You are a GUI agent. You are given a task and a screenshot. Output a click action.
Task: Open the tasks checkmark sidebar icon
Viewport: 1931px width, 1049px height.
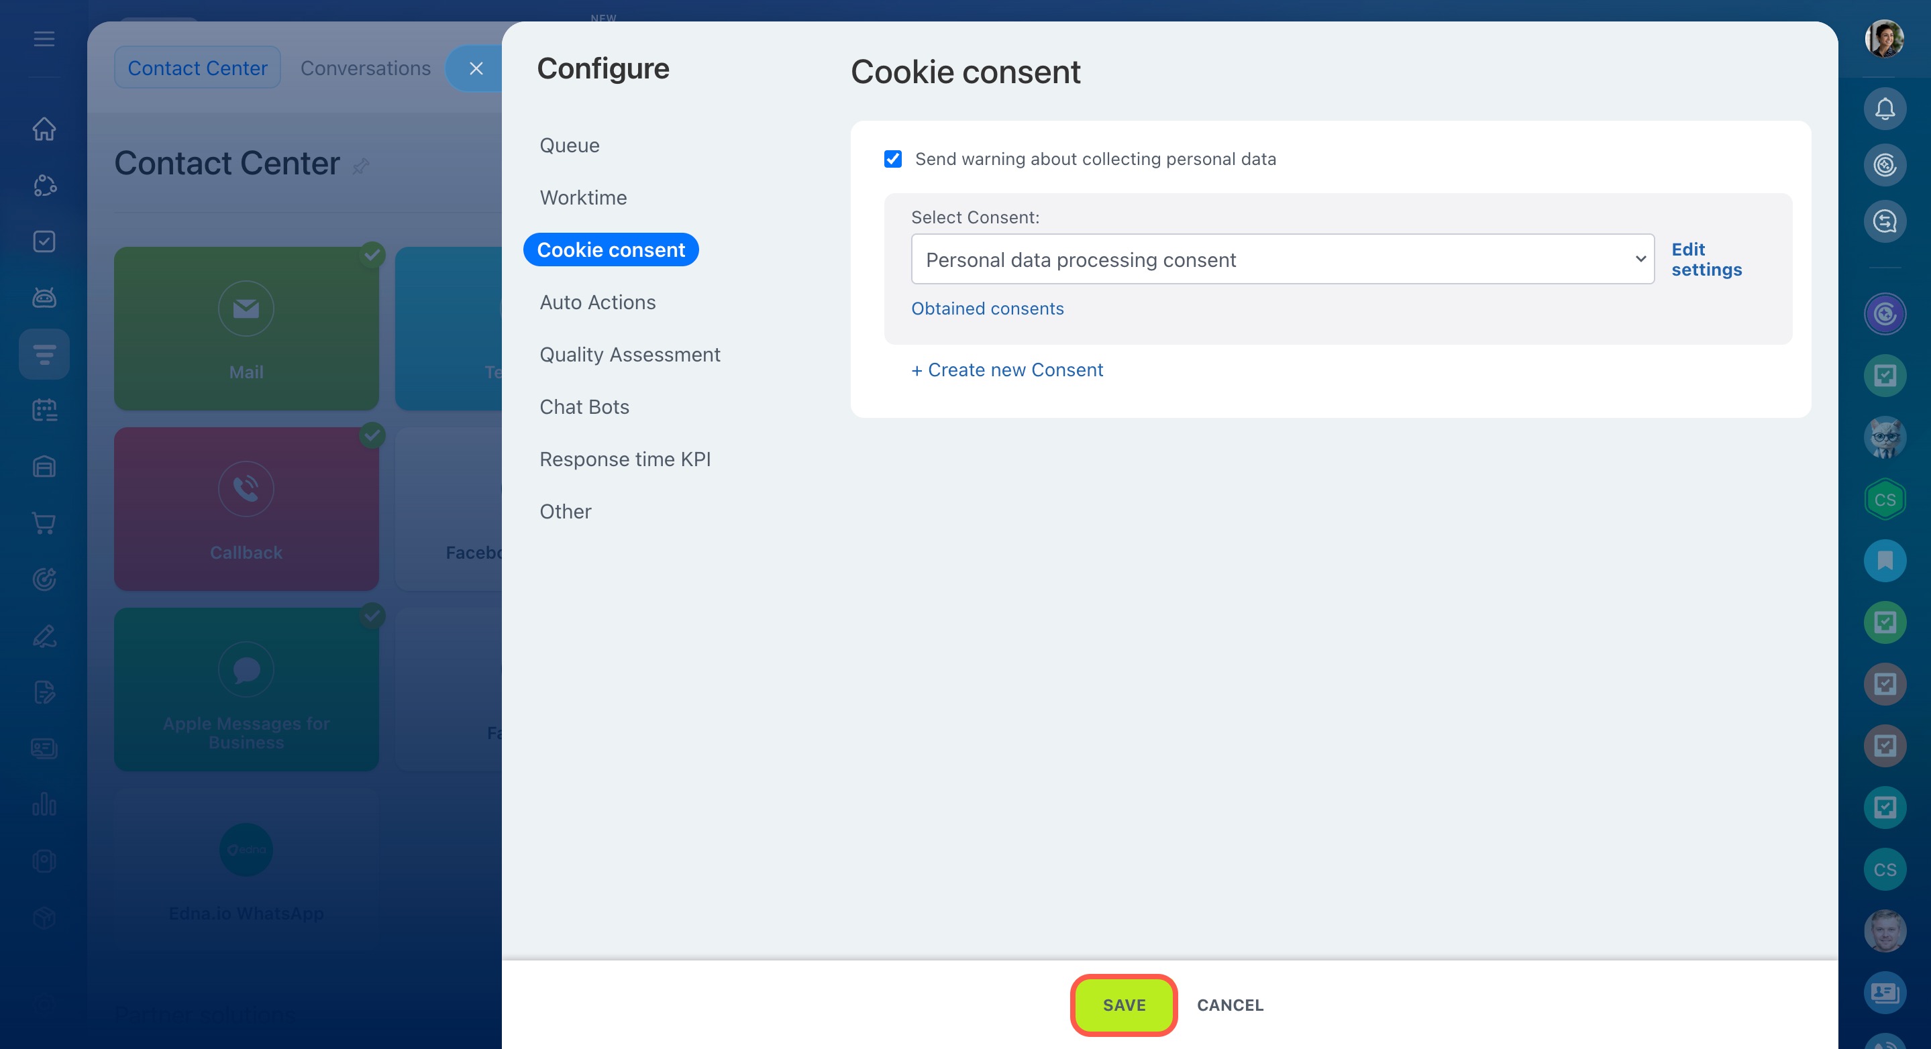click(x=44, y=241)
